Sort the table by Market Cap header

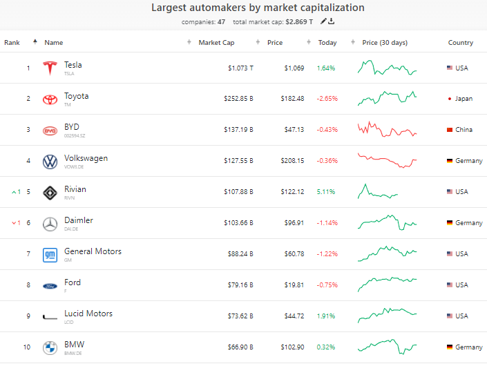coord(216,43)
